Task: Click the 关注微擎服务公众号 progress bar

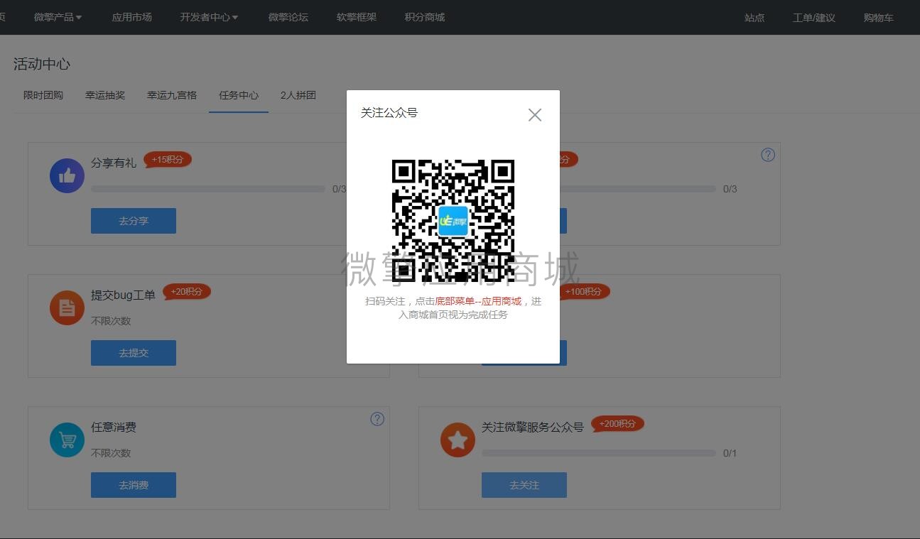Action: (599, 453)
